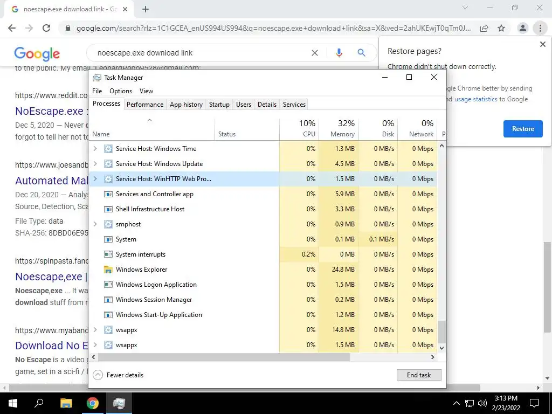Click the End task button
Image resolution: width=552 pixels, height=414 pixels.
(419, 375)
